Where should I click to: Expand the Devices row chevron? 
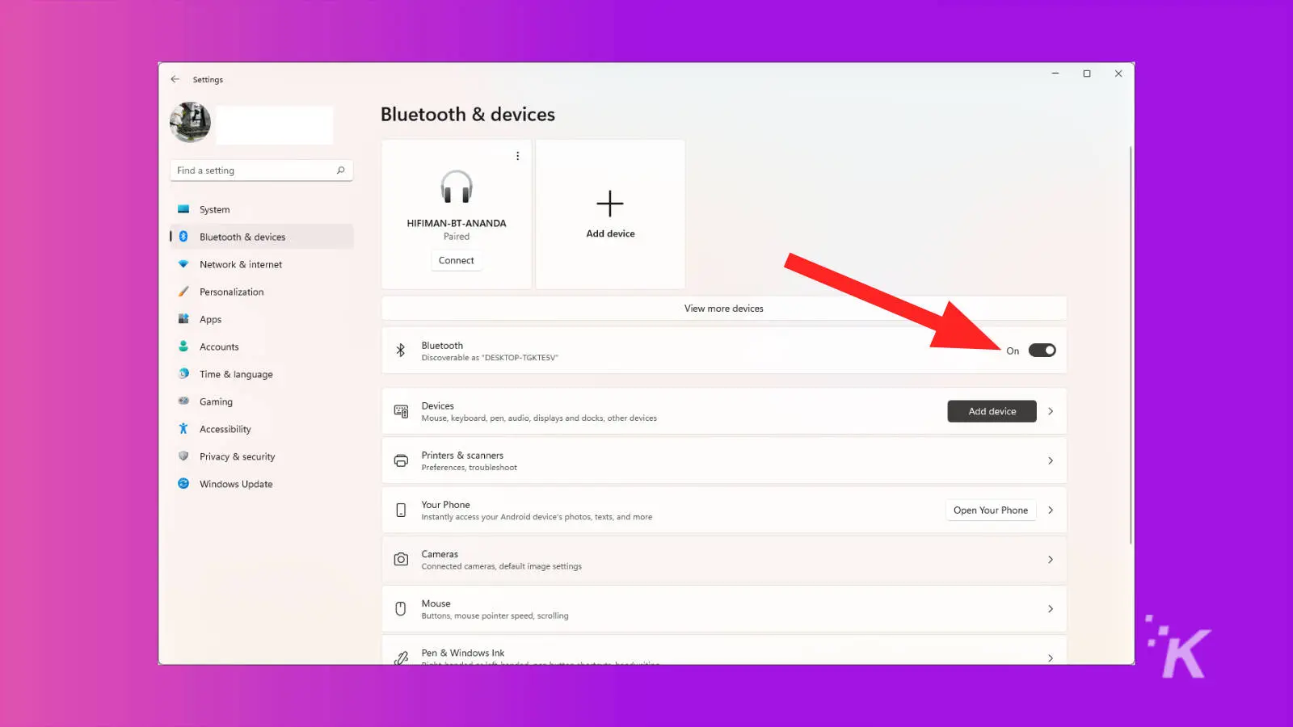coord(1051,411)
